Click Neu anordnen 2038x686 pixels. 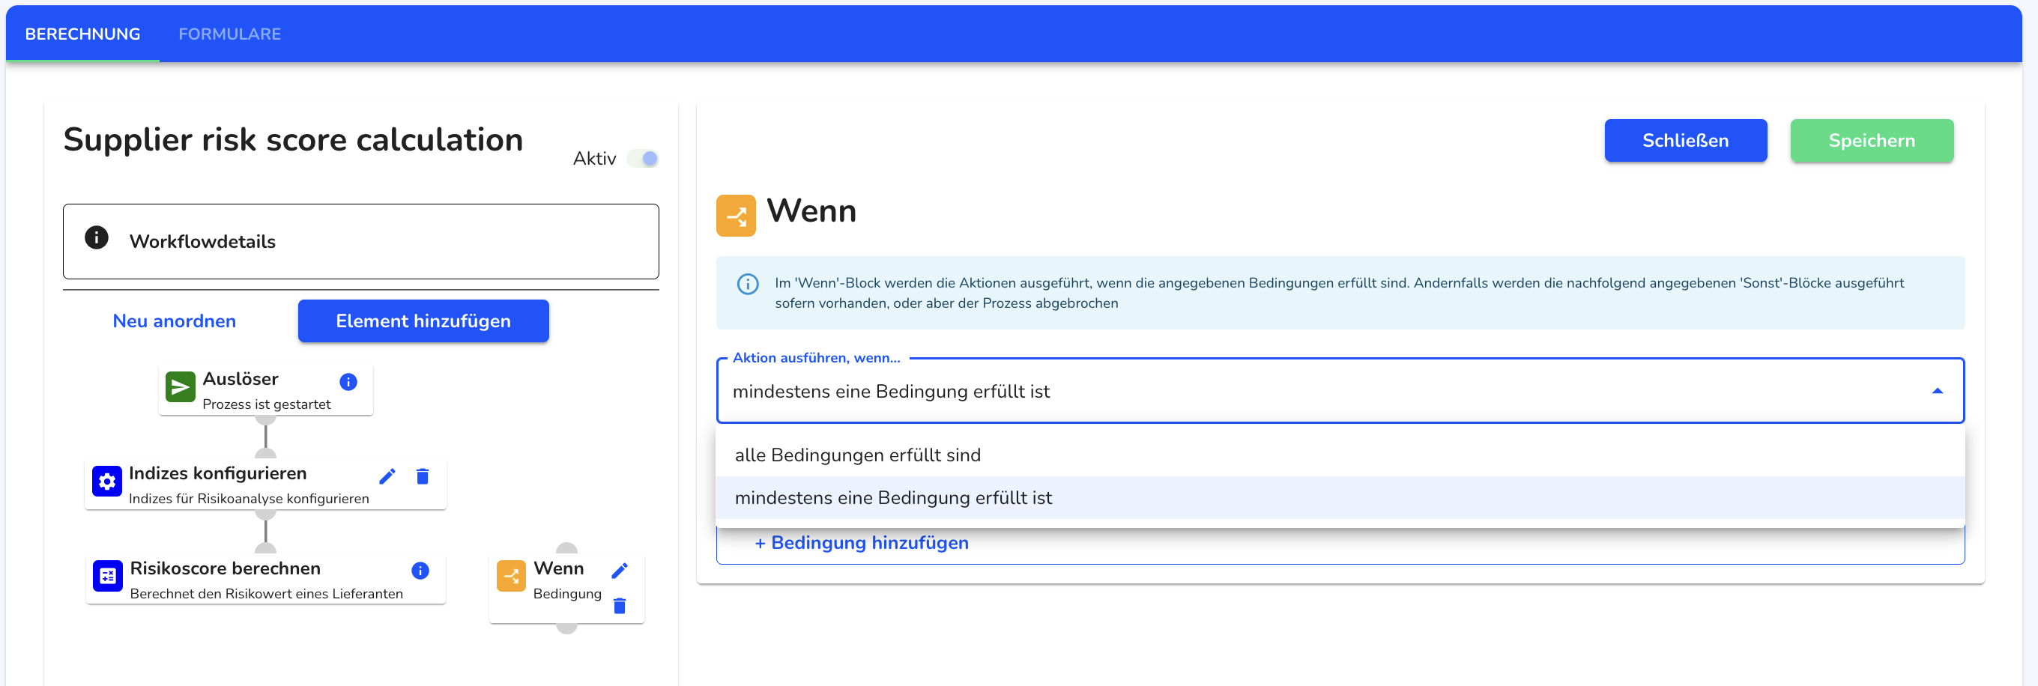tap(174, 321)
